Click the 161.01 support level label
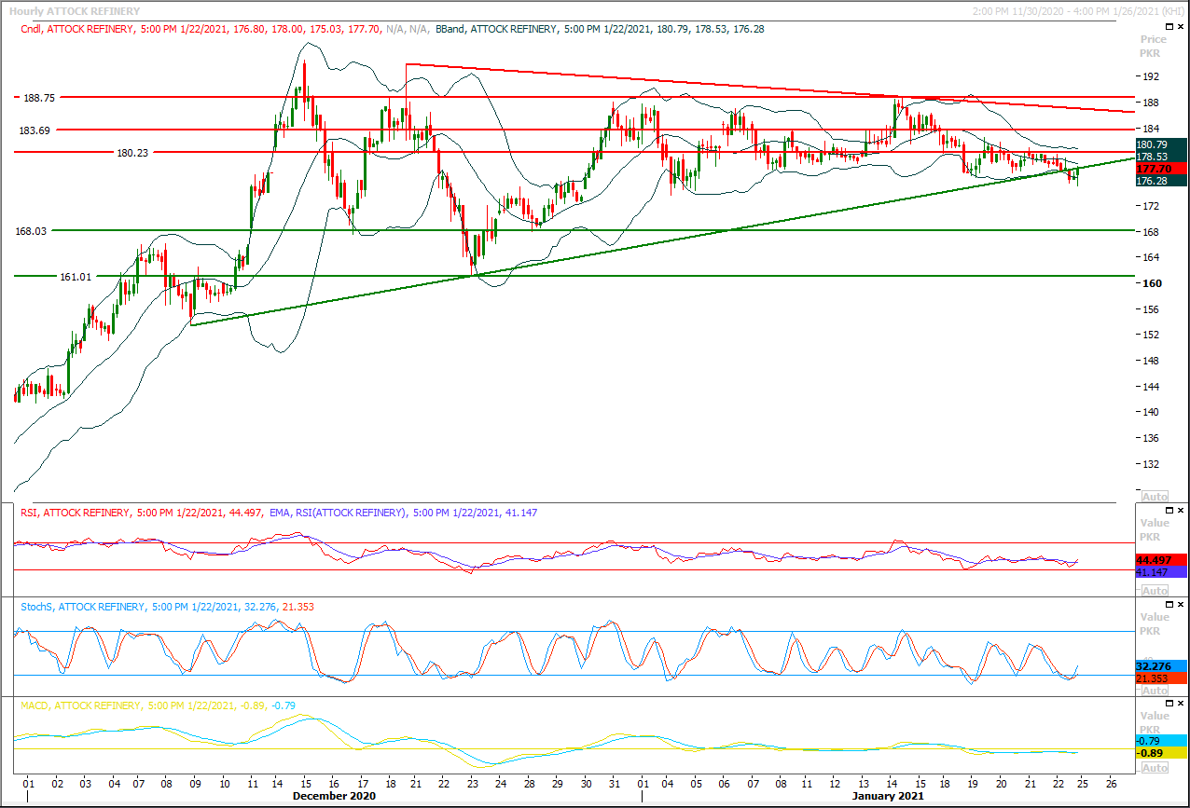 click(x=76, y=276)
